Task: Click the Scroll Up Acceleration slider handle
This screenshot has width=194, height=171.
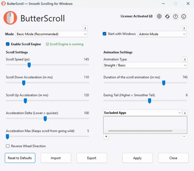Action: [25, 101]
